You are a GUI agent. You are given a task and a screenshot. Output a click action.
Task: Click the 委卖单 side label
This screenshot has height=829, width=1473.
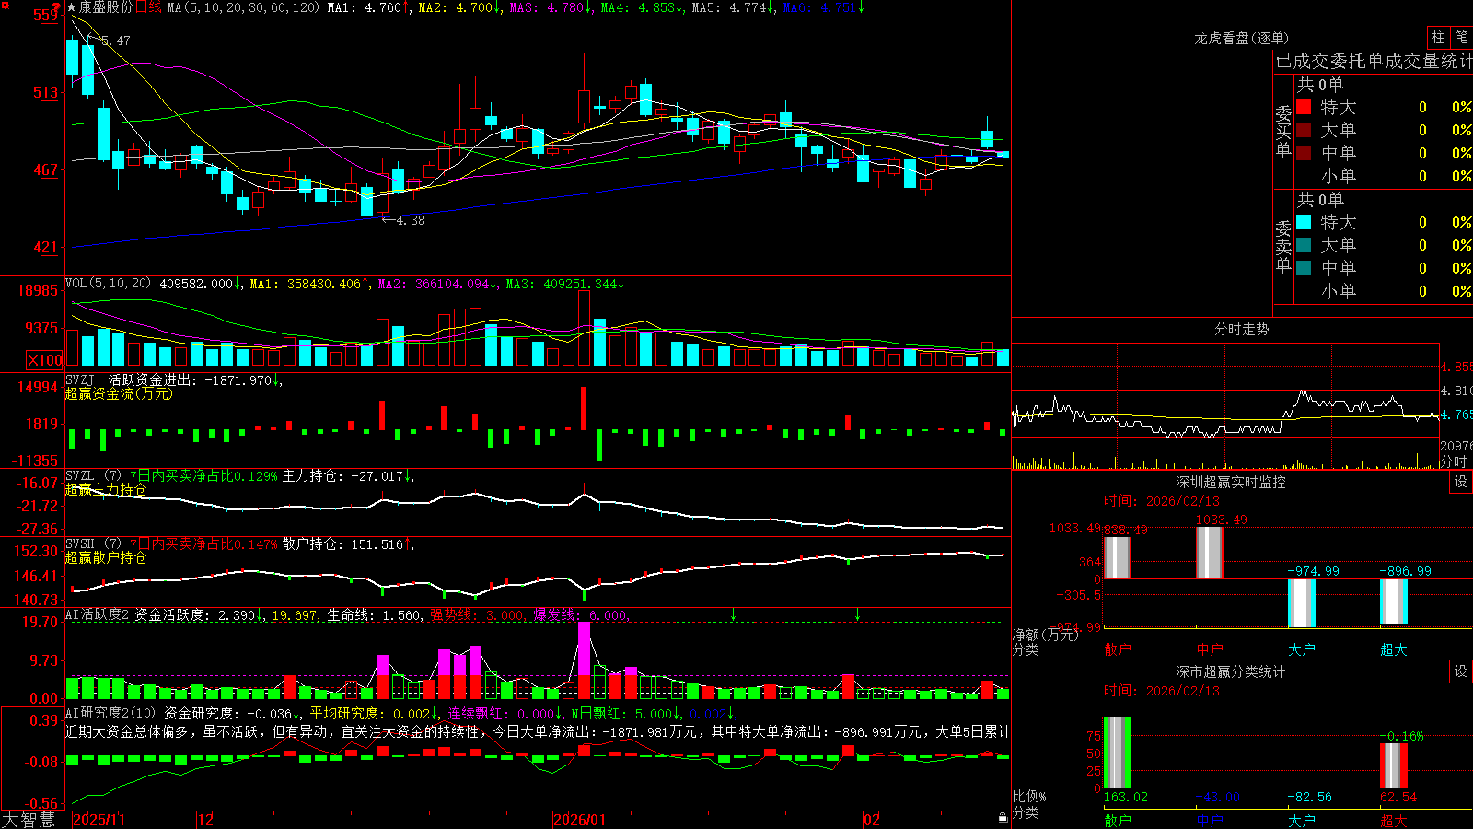[x=1283, y=245]
